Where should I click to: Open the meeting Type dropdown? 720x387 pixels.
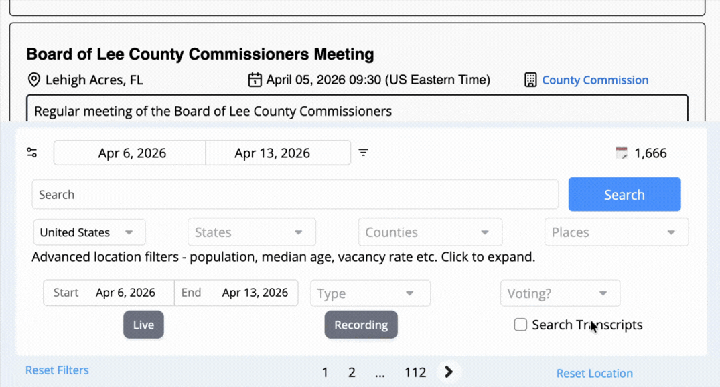click(370, 293)
